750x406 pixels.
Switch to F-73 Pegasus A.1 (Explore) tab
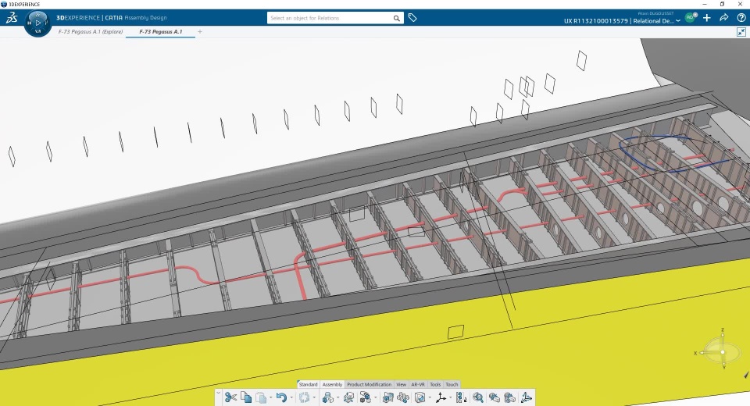[91, 31]
